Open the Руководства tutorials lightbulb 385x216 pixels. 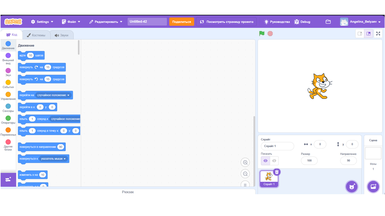pos(277,22)
